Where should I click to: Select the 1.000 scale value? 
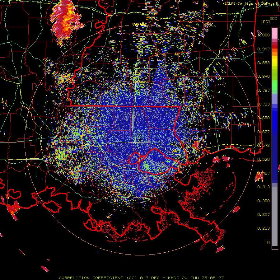264,35
